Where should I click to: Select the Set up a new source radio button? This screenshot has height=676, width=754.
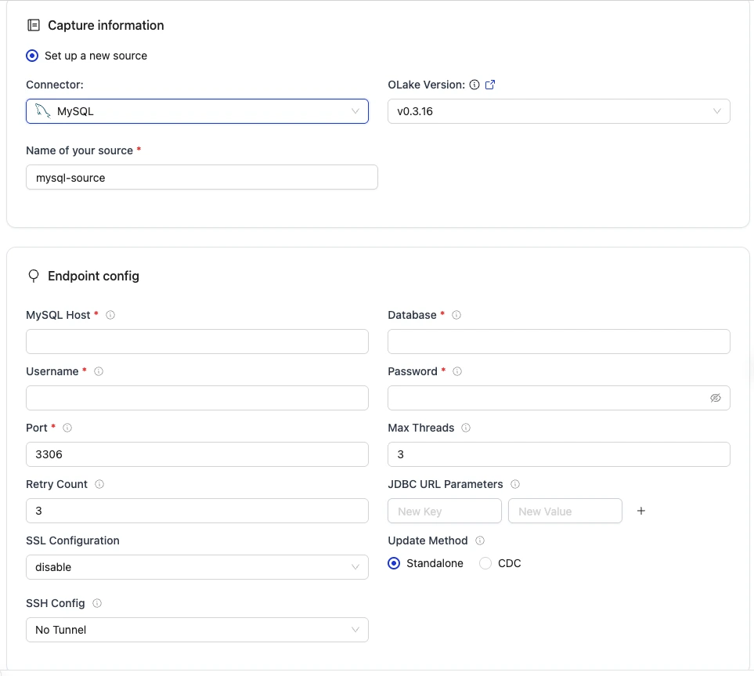32,56
